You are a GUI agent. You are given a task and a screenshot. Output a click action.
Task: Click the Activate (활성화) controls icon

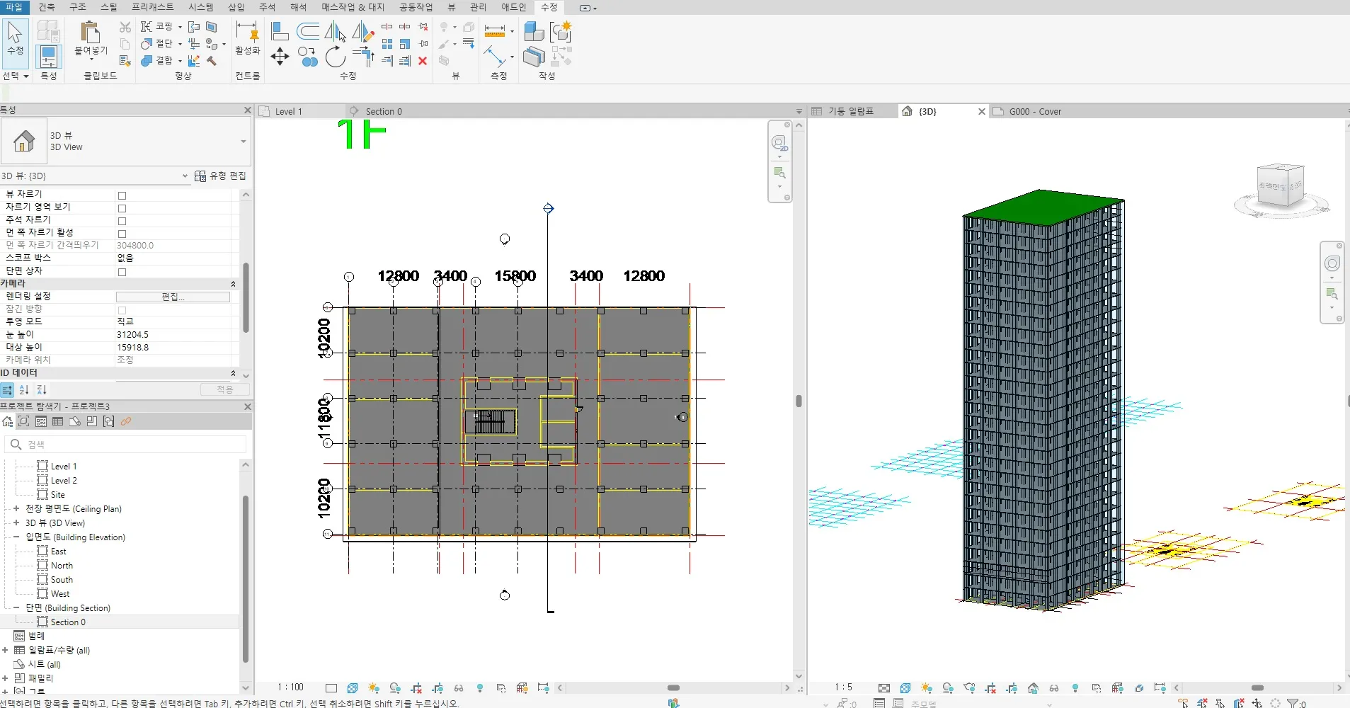coord(247,33)
